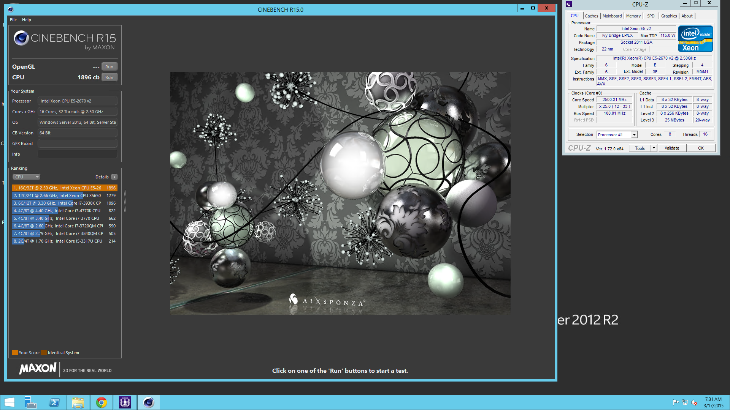Open the Windows Start button
The width and height of the screenshot is (730, 410).
[x=10, y=402]
